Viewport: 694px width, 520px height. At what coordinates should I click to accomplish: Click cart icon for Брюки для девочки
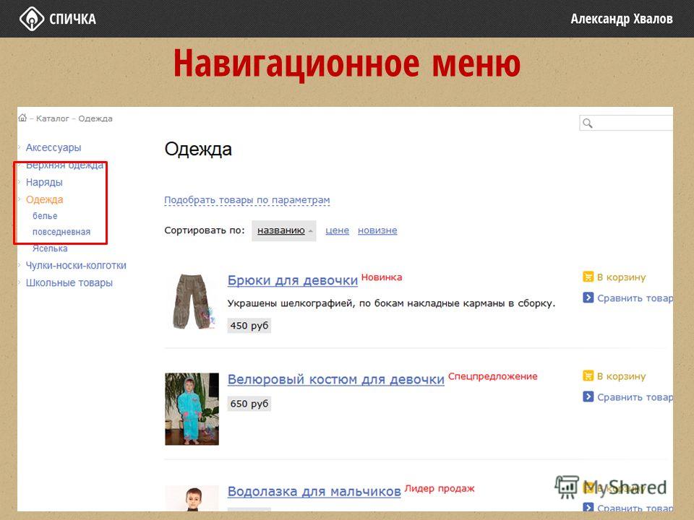[x=588, y=277]
